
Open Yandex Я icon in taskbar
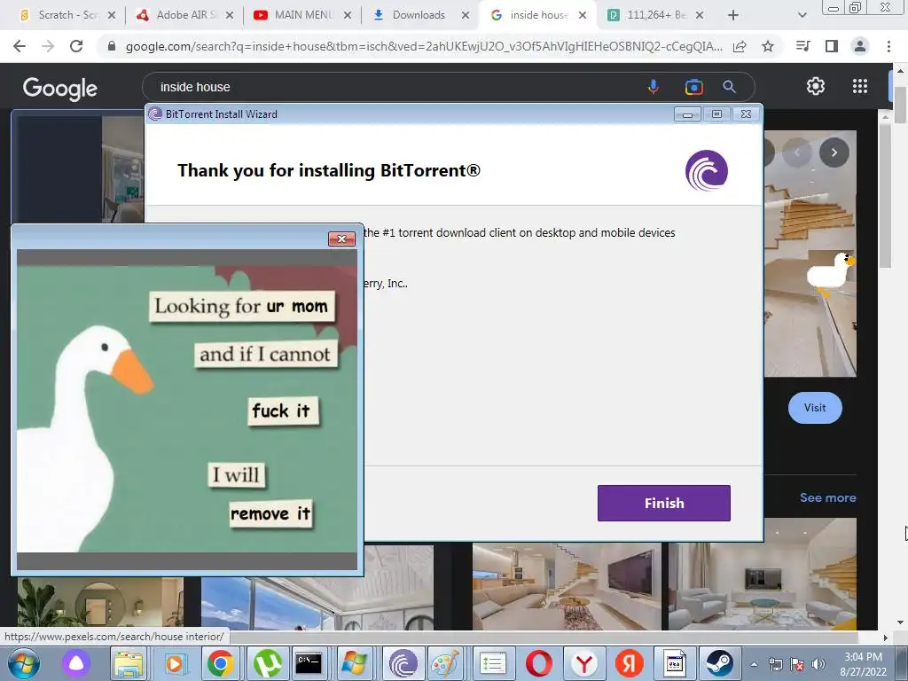click(x=630, y=663)
